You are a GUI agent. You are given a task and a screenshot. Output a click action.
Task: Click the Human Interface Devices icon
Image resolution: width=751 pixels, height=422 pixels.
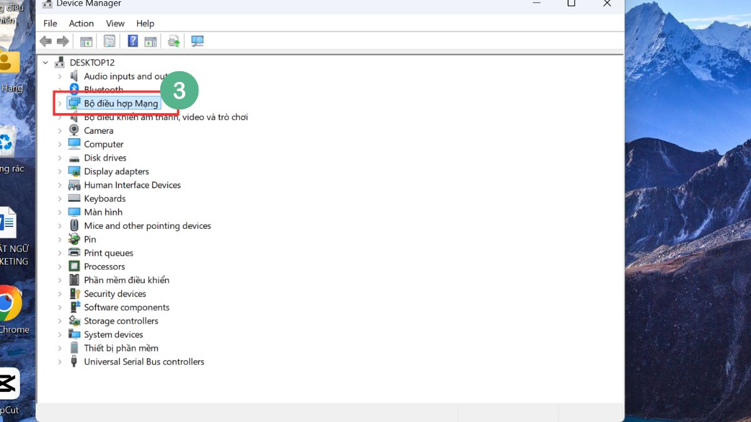74,185
